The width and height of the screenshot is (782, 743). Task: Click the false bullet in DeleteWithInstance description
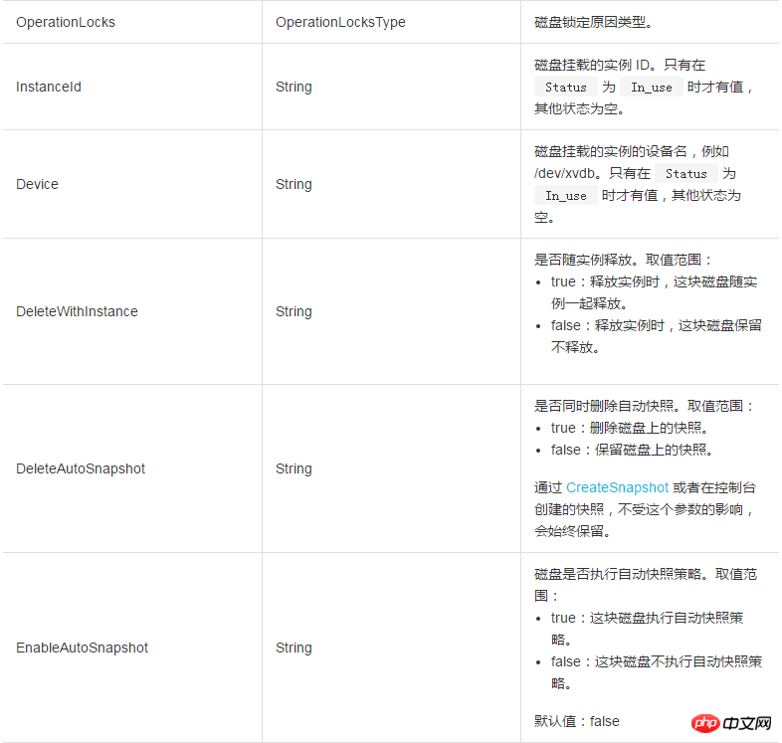click(x=657, y=336)
